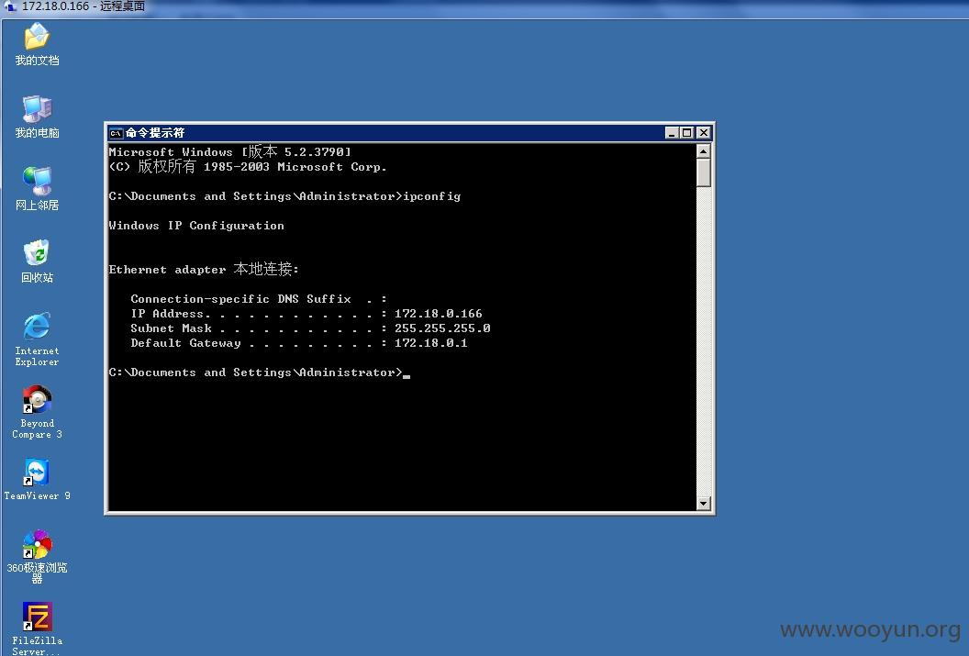Open the command prompt system menu icon
This screenshot has width=969, height=656.
point(116,133)
